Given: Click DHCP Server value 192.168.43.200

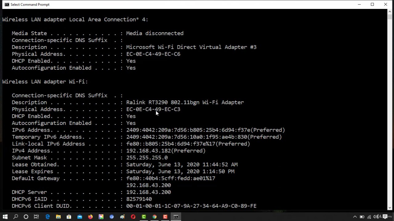Looking at the screenshot, I should [x=148, y=192].
